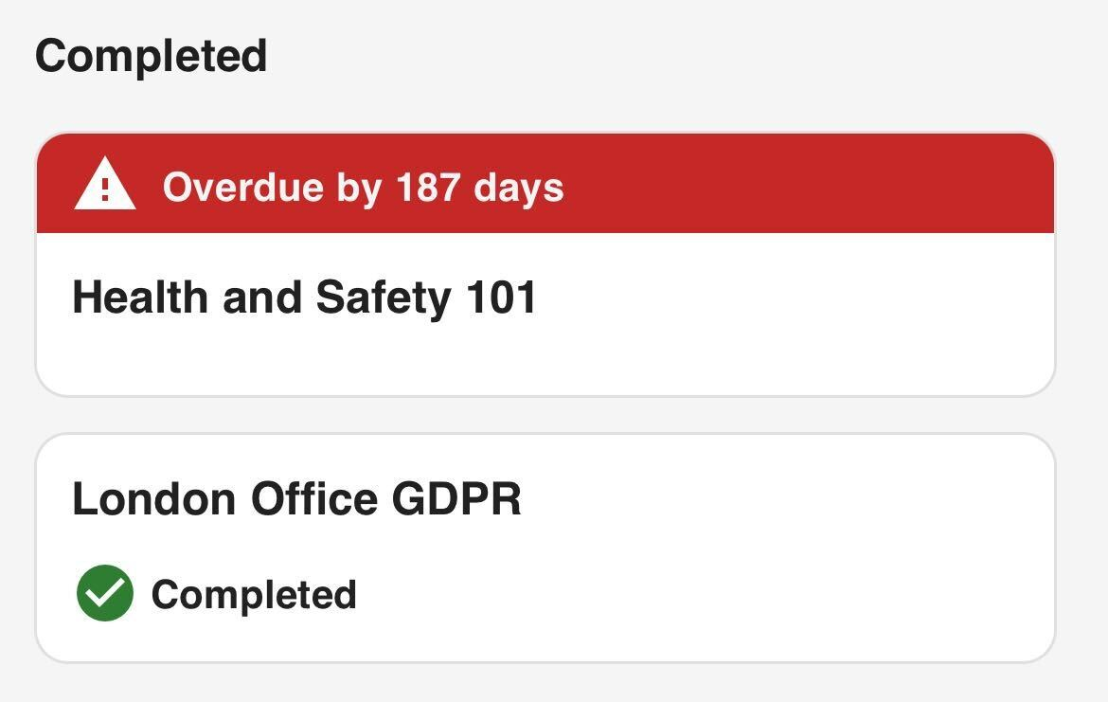Click the warning triangle icon
The height and width of the screenshot is (702, 1108).
(x=104, y=185)
